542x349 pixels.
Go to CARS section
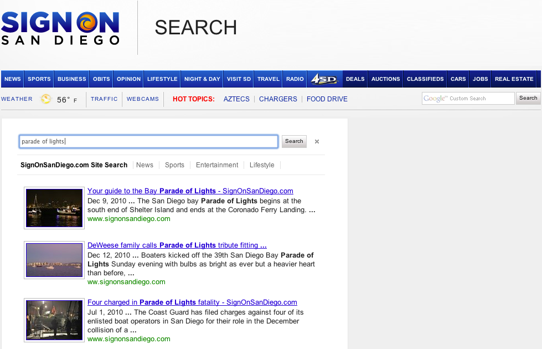(x=458, y=79)
